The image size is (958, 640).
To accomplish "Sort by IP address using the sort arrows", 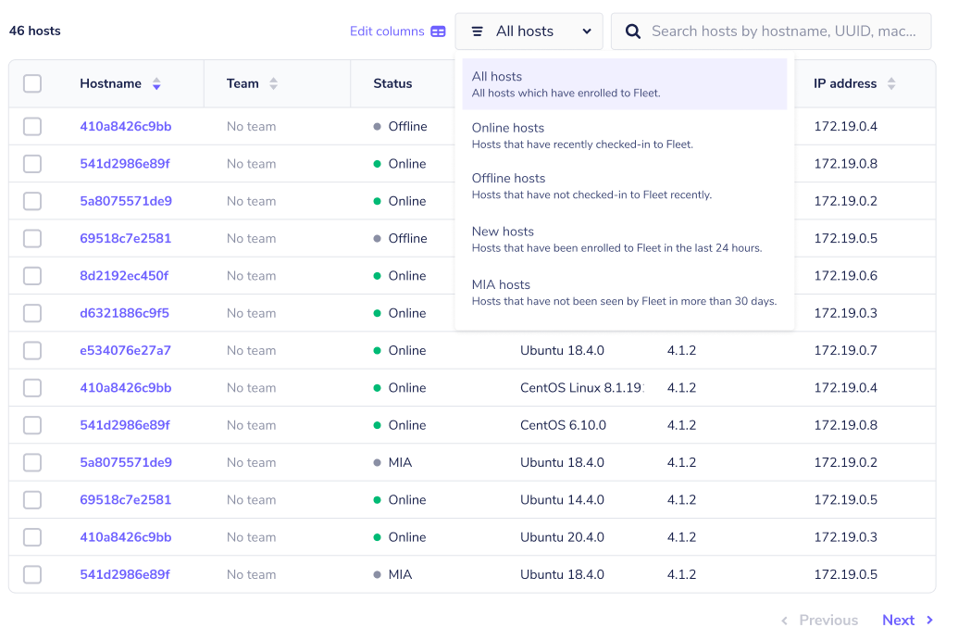I will 891,83.
